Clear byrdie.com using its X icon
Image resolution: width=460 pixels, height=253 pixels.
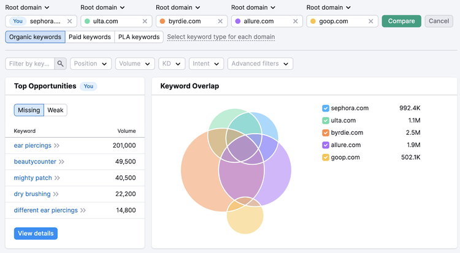click(x=220, y=21)
